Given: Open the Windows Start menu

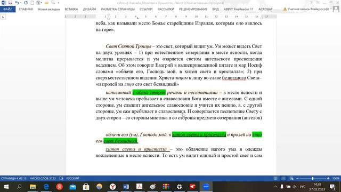Looking at the screenshot, I should [x=6, y=187].
